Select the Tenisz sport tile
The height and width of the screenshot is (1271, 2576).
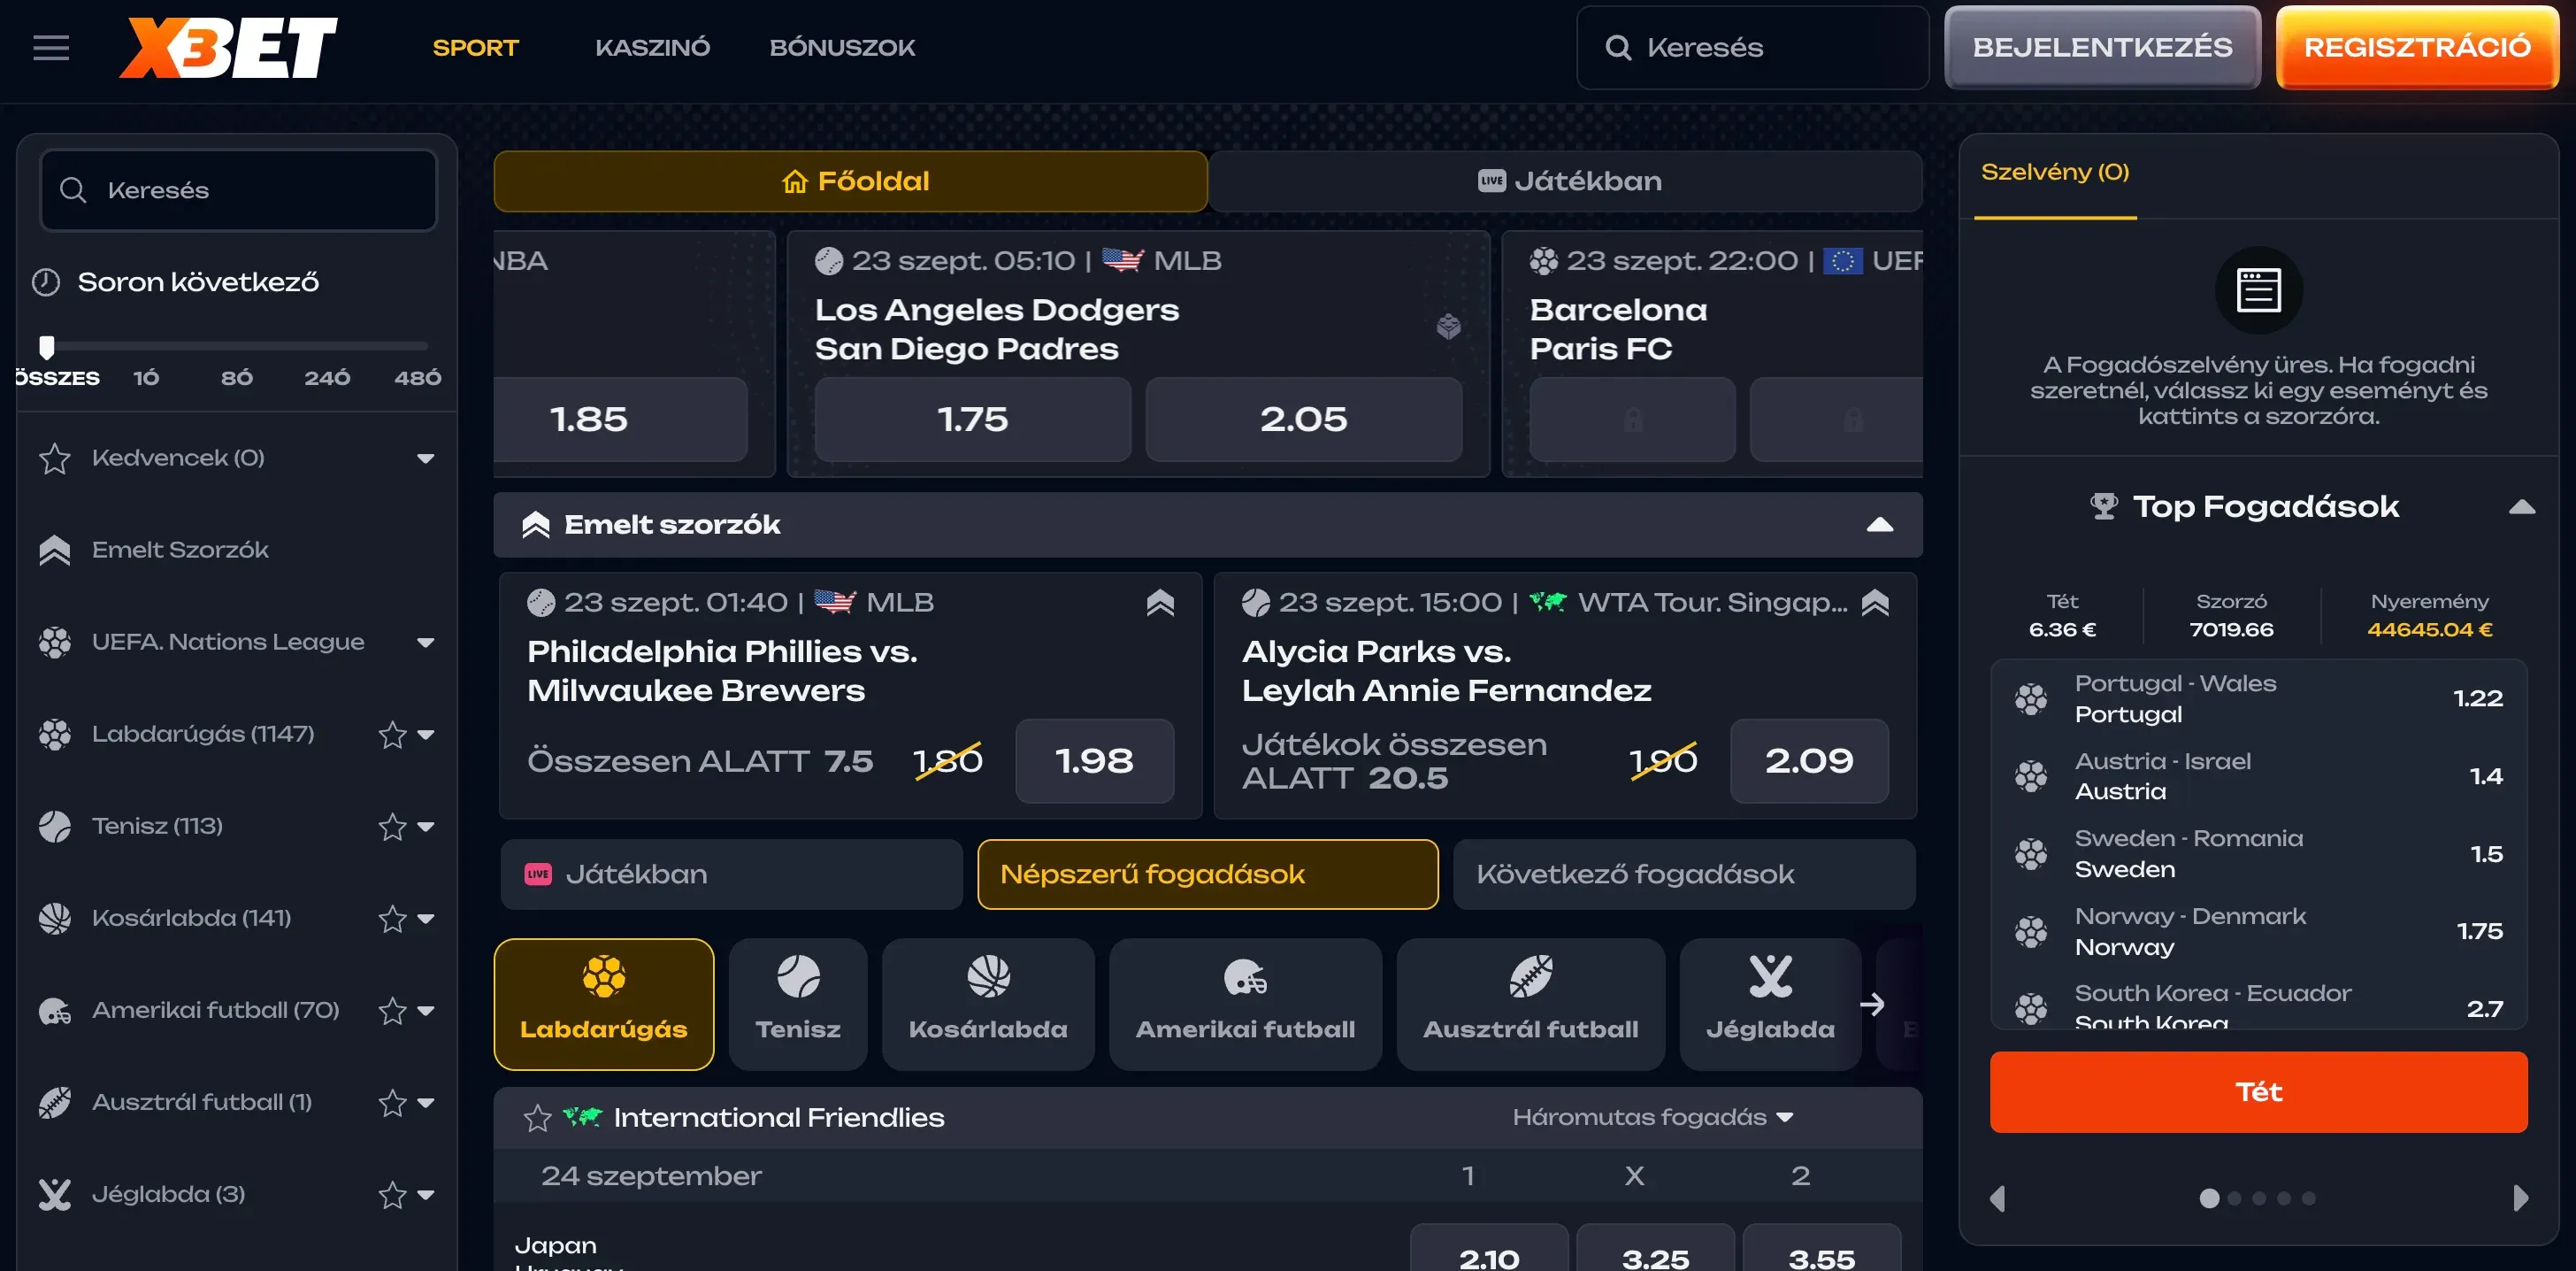pos(798,1004)
